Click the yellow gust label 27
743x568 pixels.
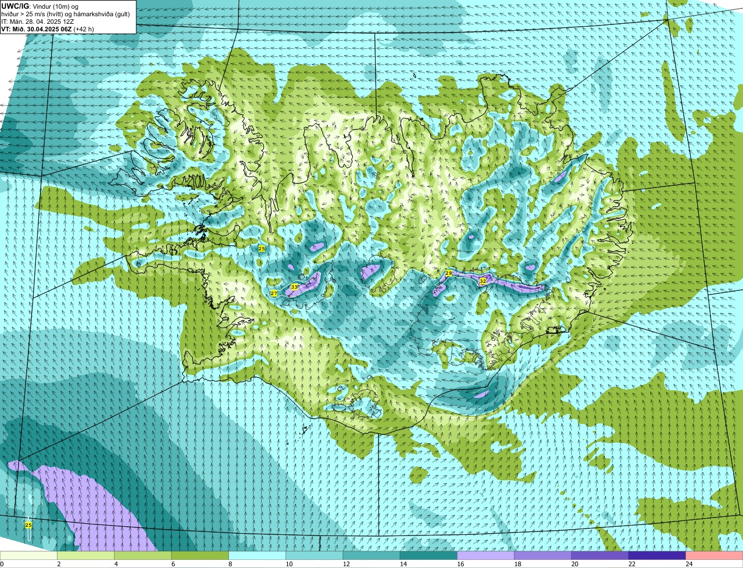[x=274, y=294]
